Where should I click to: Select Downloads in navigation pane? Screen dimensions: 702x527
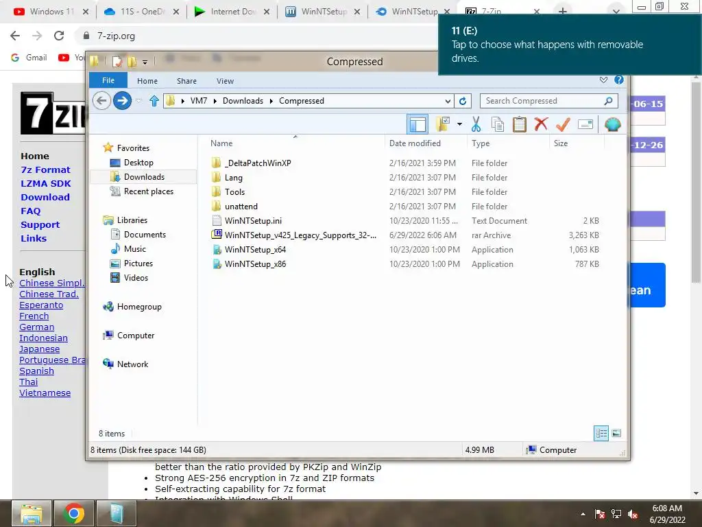(144, 176)
